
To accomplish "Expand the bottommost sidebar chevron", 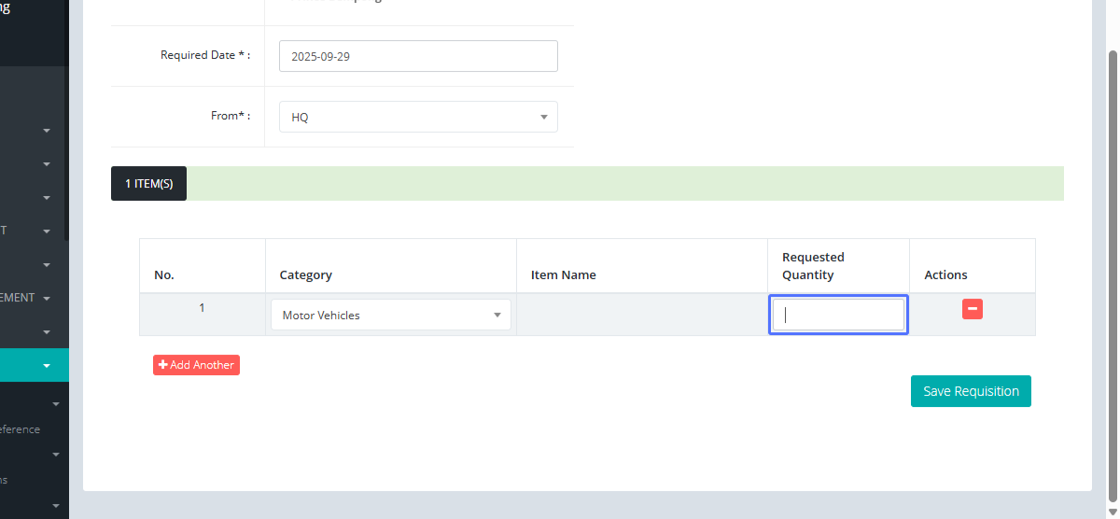I will tap(56, 505).
